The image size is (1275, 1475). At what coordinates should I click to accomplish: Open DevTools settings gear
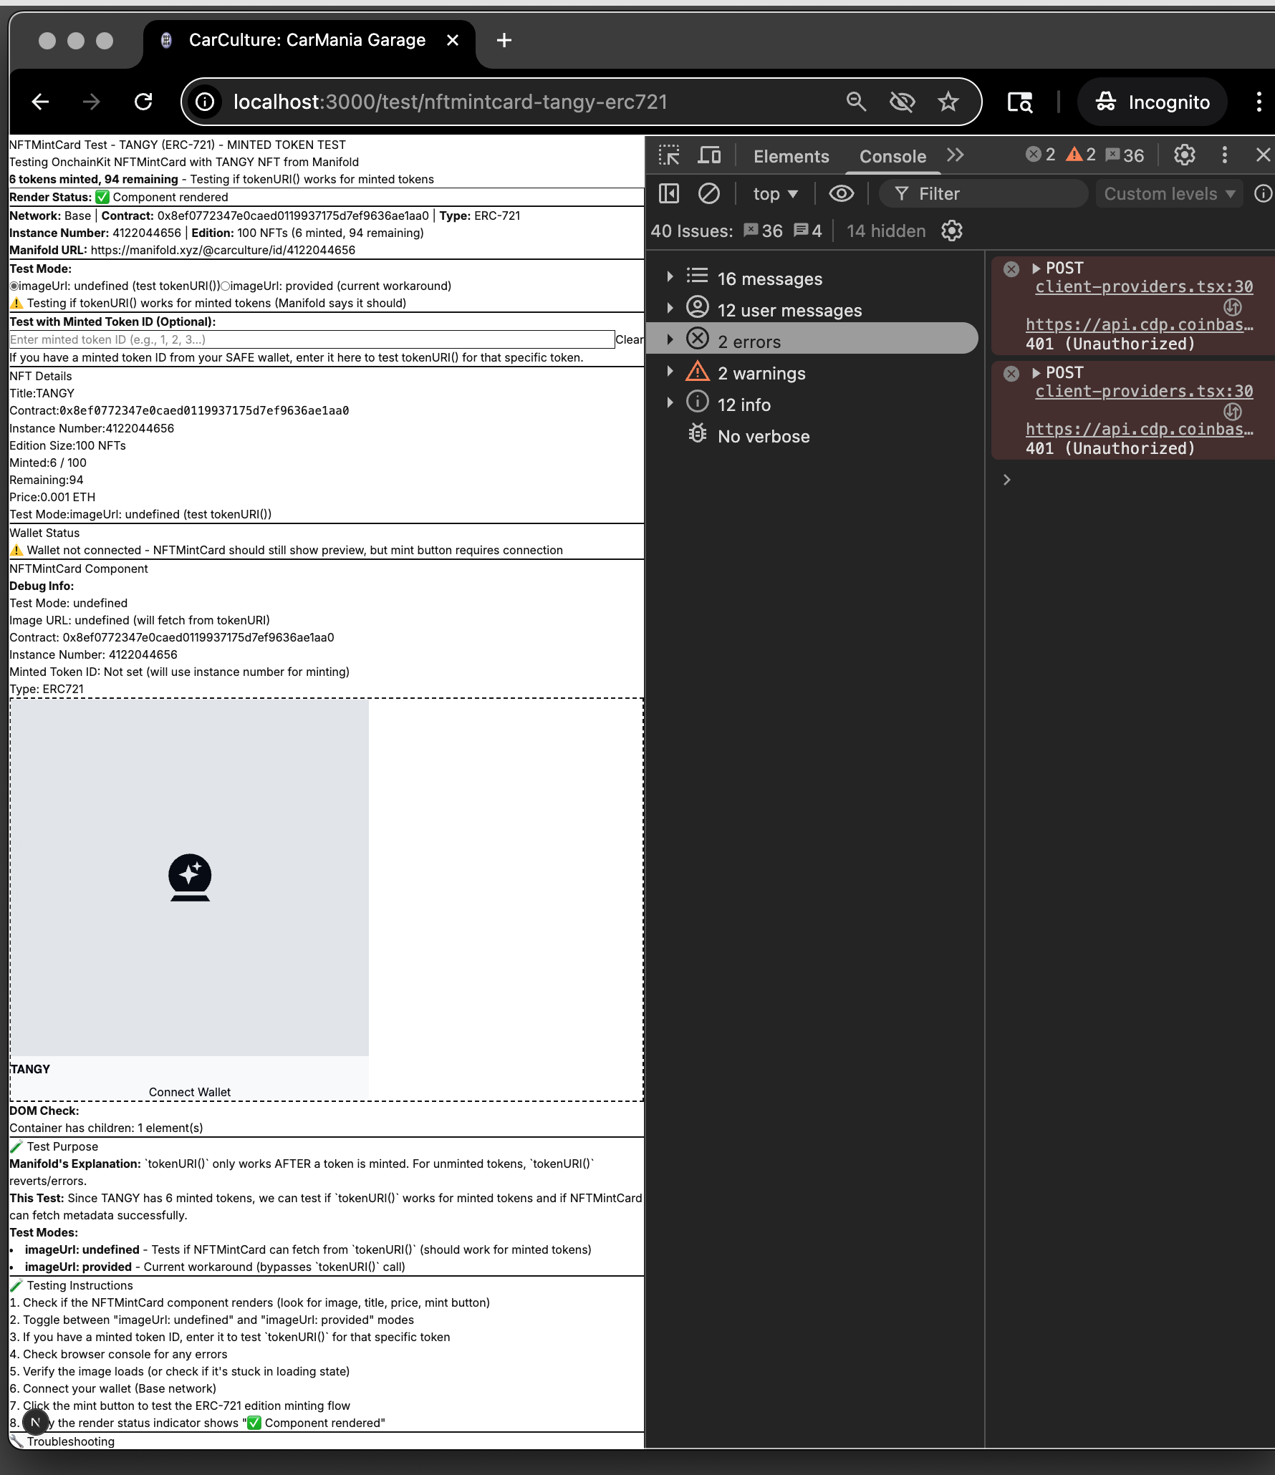[1184, 155]
